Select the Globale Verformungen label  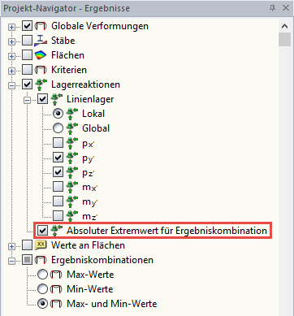point(100,26)
